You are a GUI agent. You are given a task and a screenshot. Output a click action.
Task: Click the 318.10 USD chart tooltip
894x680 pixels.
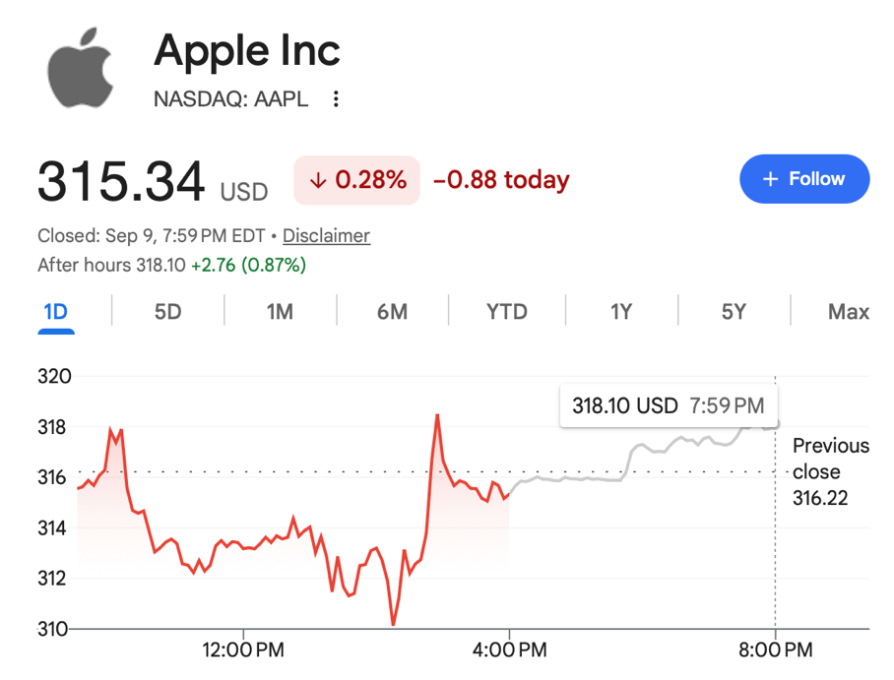coord(669,405)
